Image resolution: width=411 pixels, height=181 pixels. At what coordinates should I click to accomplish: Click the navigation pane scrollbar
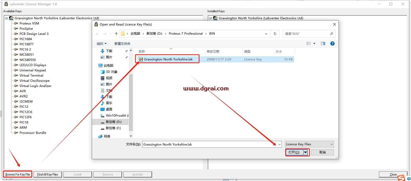click(131, 102)
